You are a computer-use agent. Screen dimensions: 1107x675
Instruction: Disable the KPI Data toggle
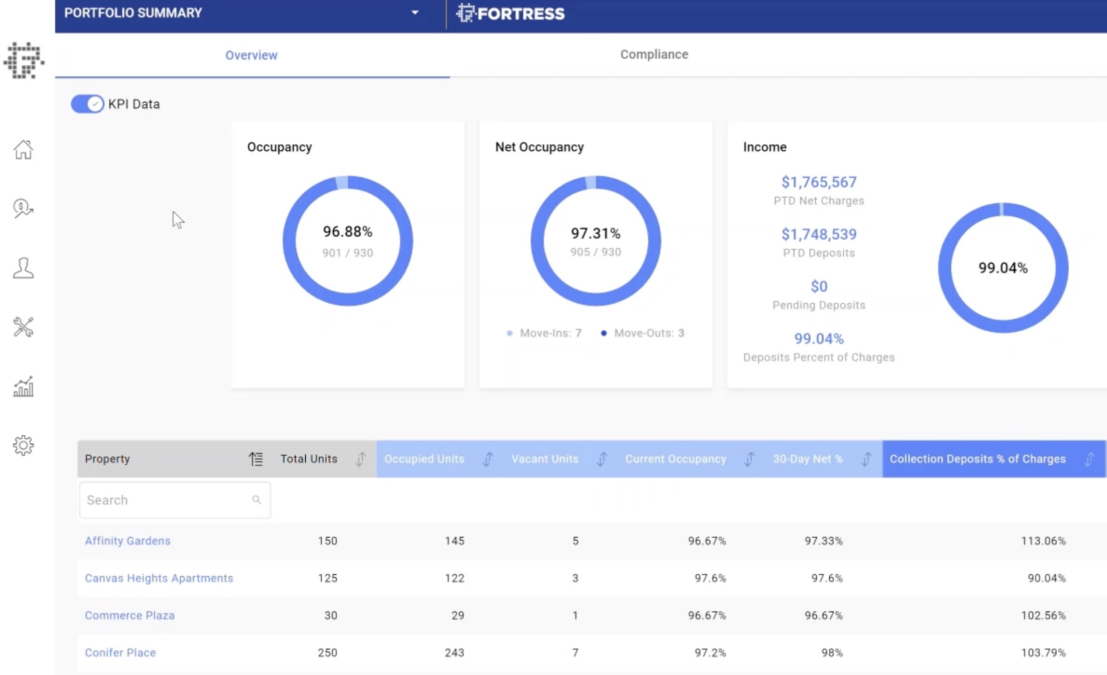click(x=87, y=104)
